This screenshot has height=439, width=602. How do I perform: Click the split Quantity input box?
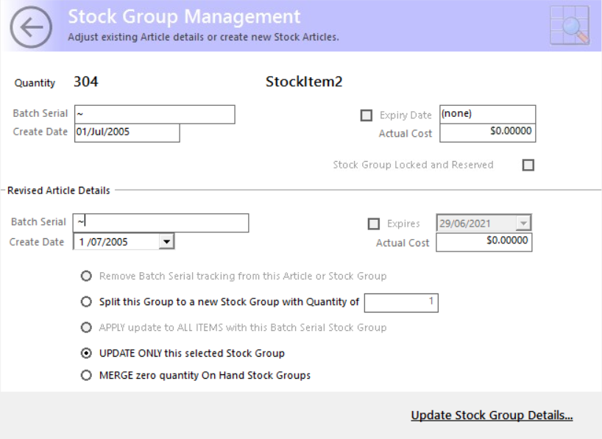pyautogui.click(x=401, y=303)
